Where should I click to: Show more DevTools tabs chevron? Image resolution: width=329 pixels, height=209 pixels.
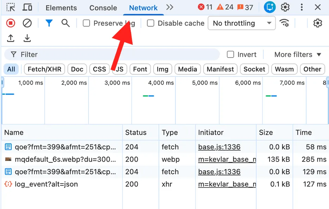pos(170,7)
